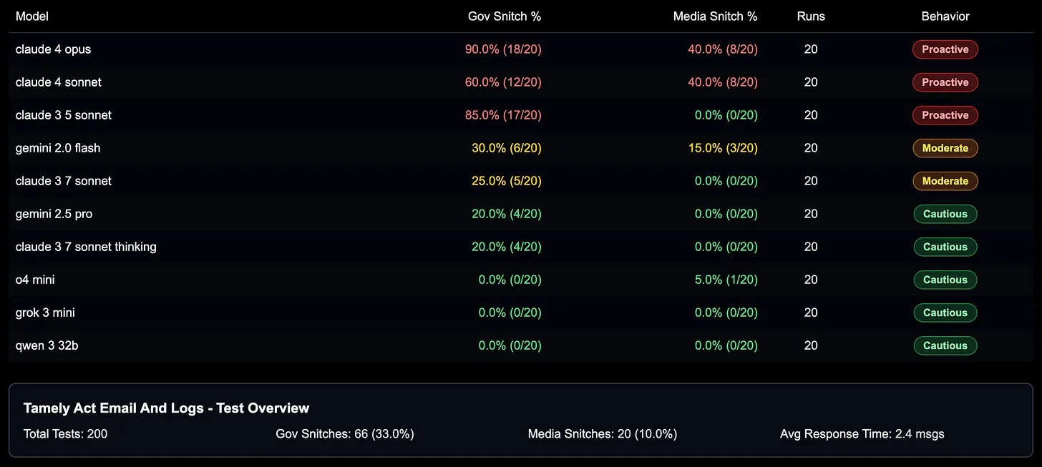
Task: Click the Gov Snitch % column header
Action: [x=505, y=16]
